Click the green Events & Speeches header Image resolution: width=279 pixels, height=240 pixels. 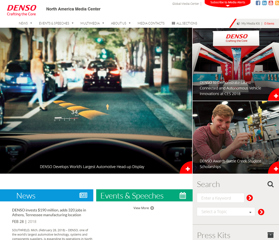144,195
